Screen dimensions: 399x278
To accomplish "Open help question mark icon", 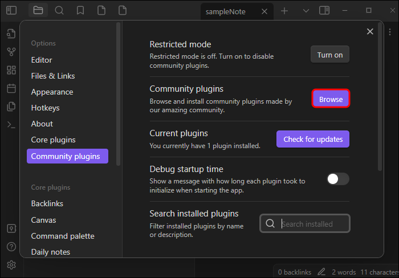I will [11, 247].
